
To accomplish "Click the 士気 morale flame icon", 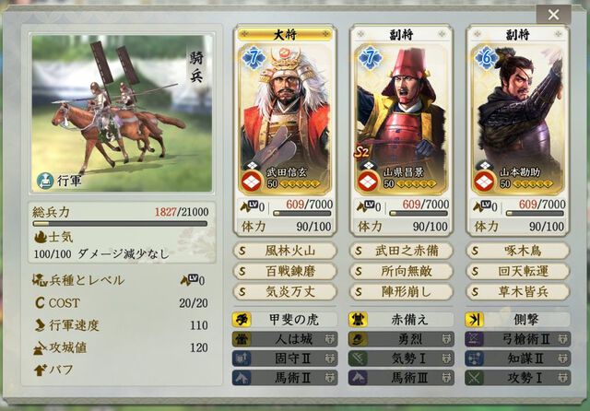I will pyautogui.click(x=41, y=237).
